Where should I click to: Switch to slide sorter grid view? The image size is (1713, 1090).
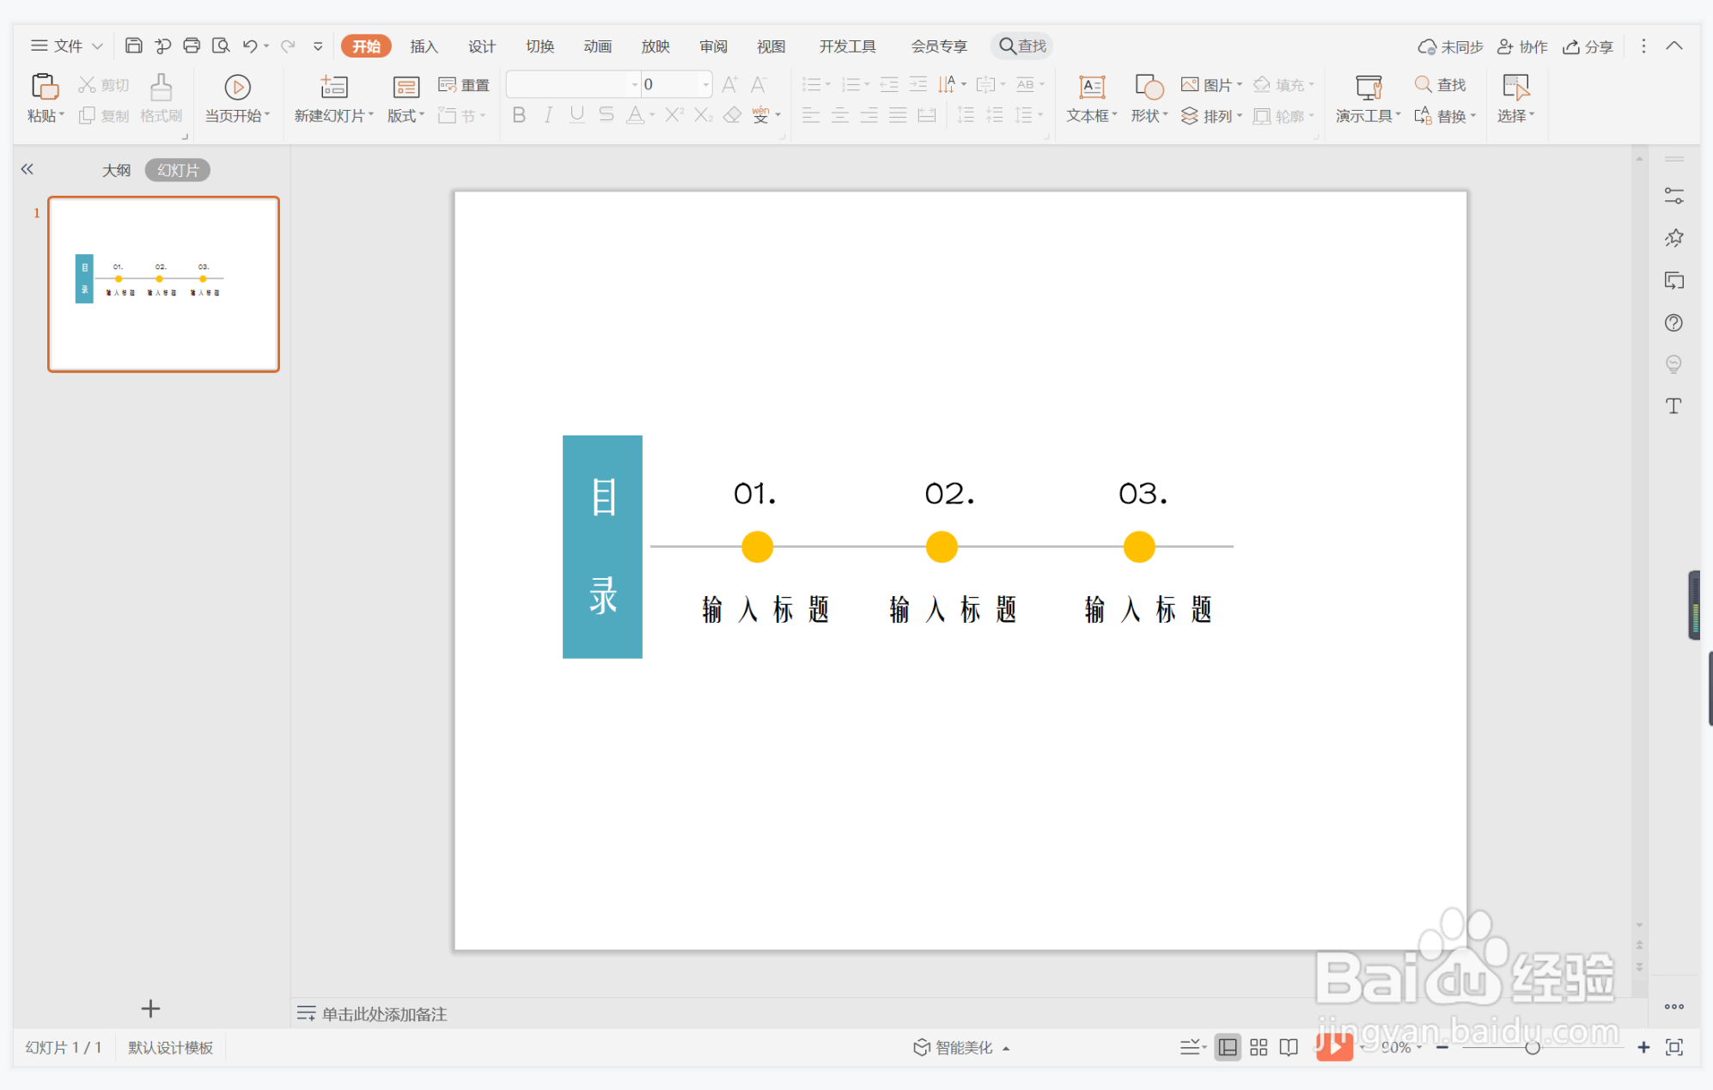tap(1258, 1047)
